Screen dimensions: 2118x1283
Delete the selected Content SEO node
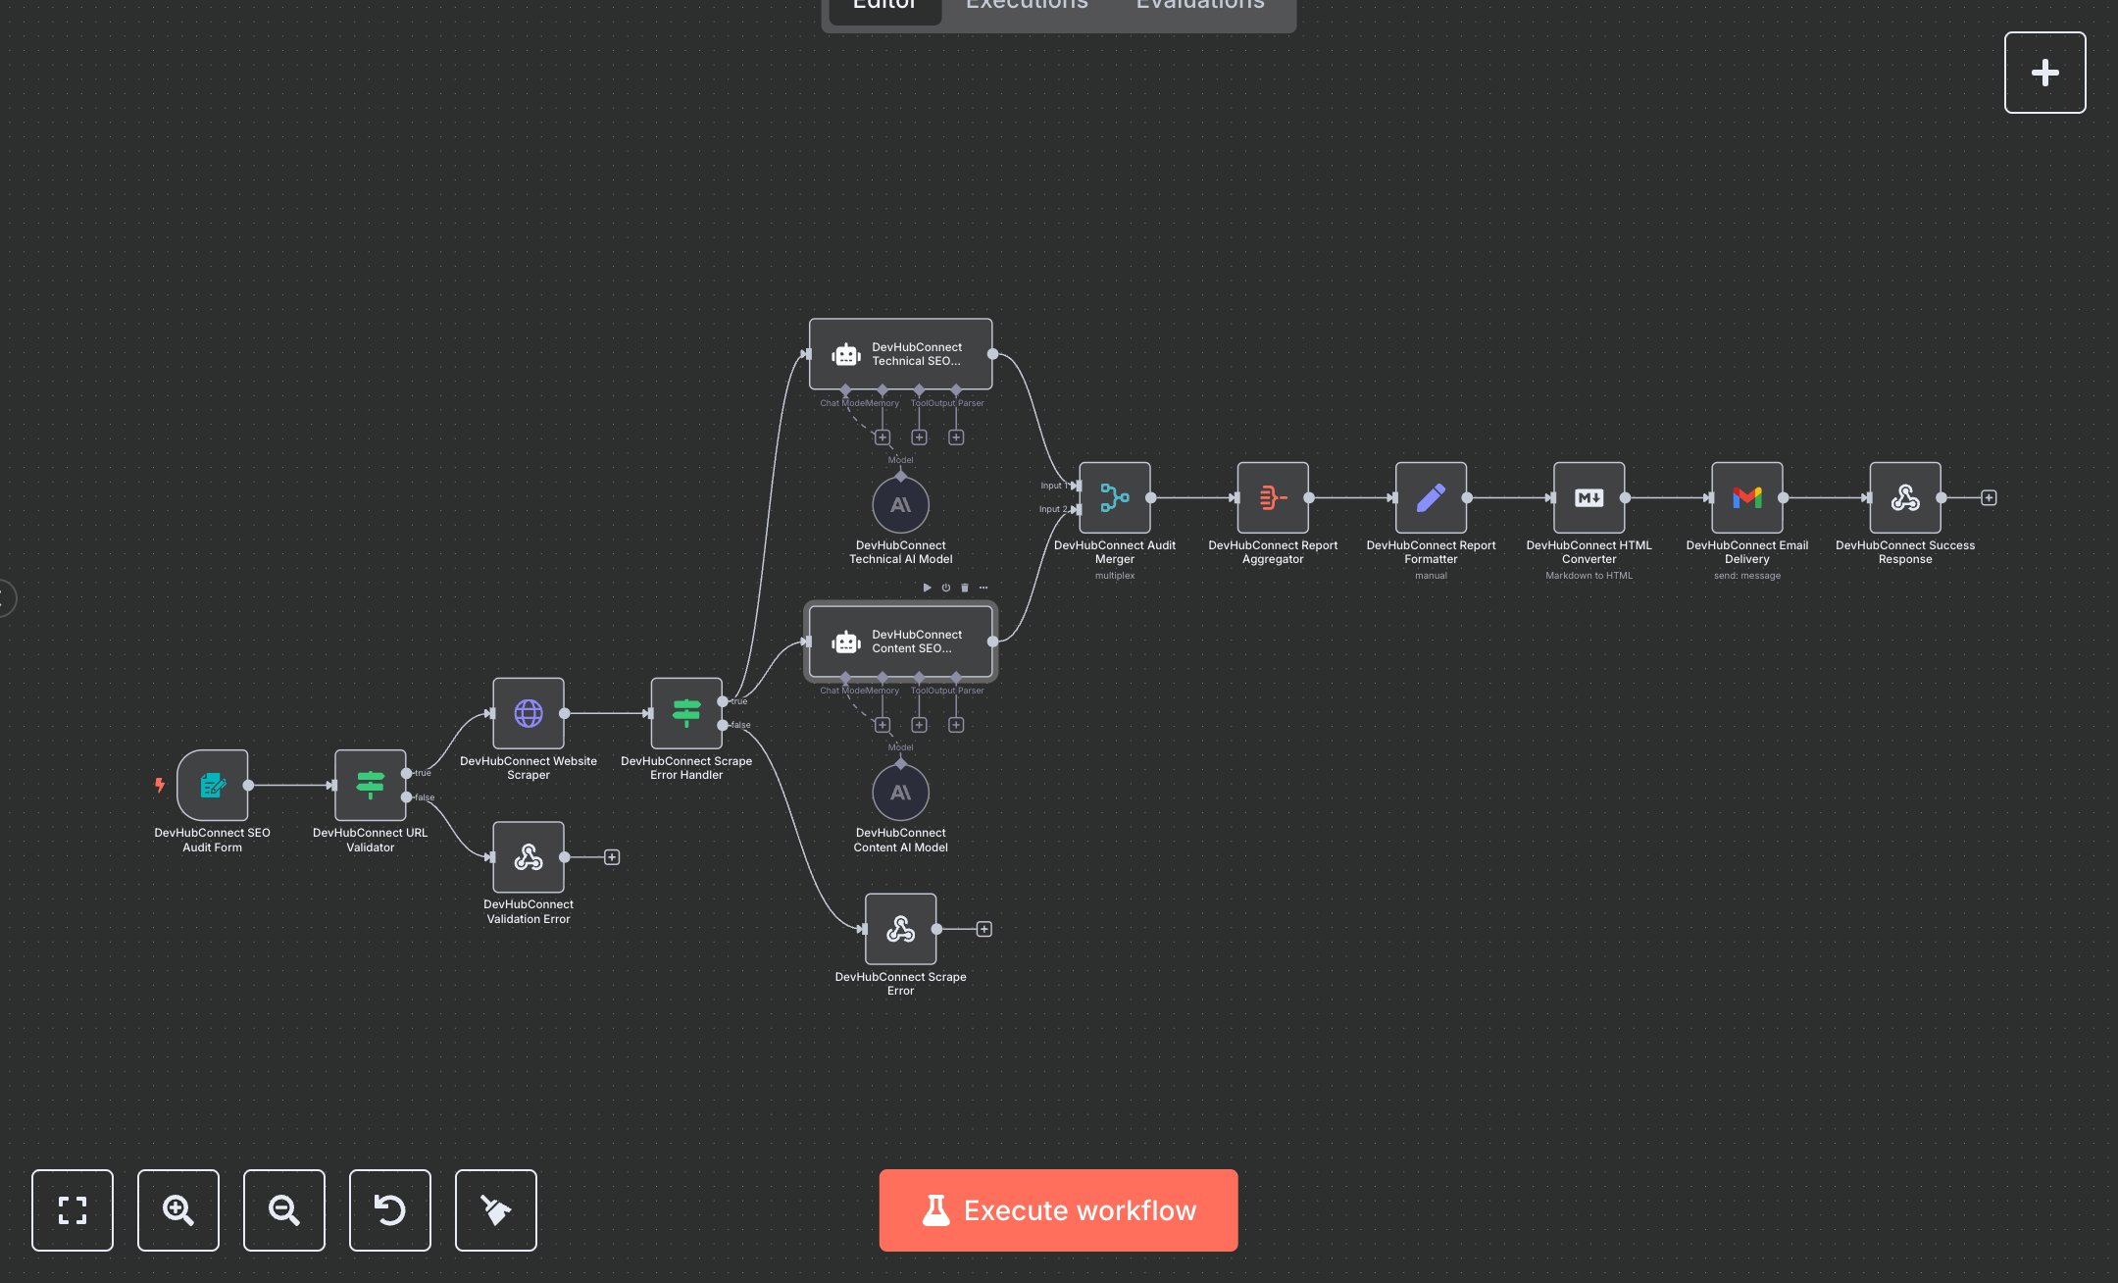pyautogui.click(x=965, y=588)
